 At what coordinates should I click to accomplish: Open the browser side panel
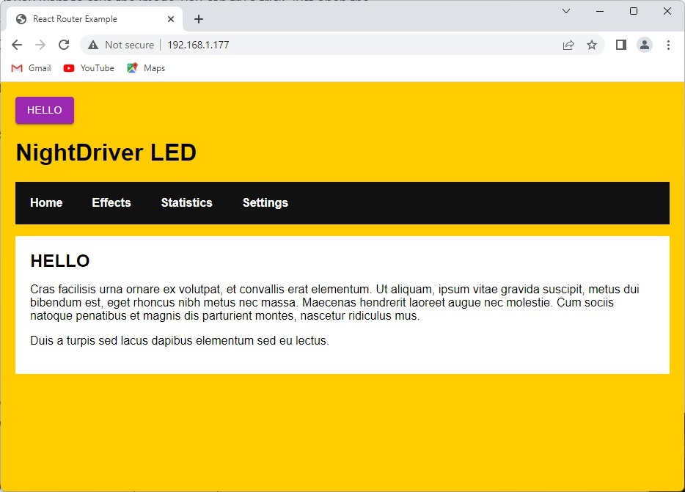[x=620, y=45]
